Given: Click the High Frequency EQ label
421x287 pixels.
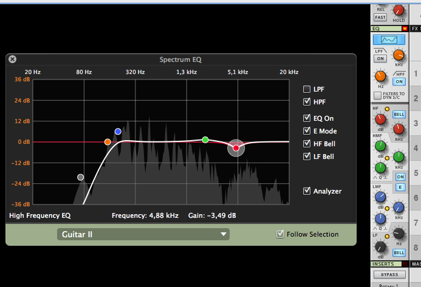Looking at the screenshot, I should click(x=39, y=215).
